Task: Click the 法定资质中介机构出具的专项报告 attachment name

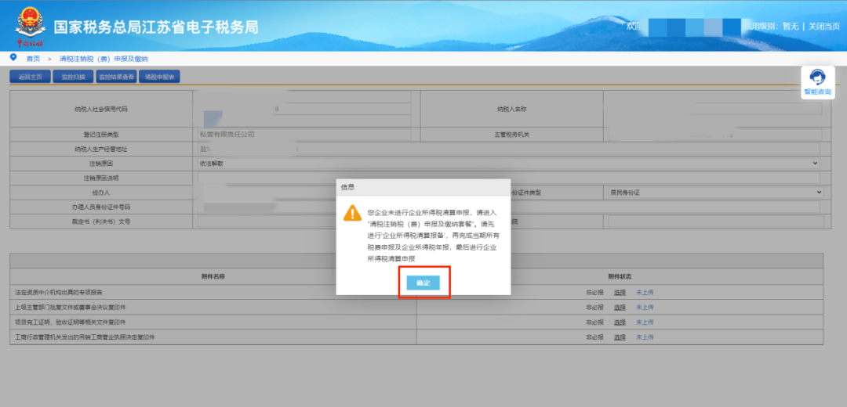Action: 57,292
